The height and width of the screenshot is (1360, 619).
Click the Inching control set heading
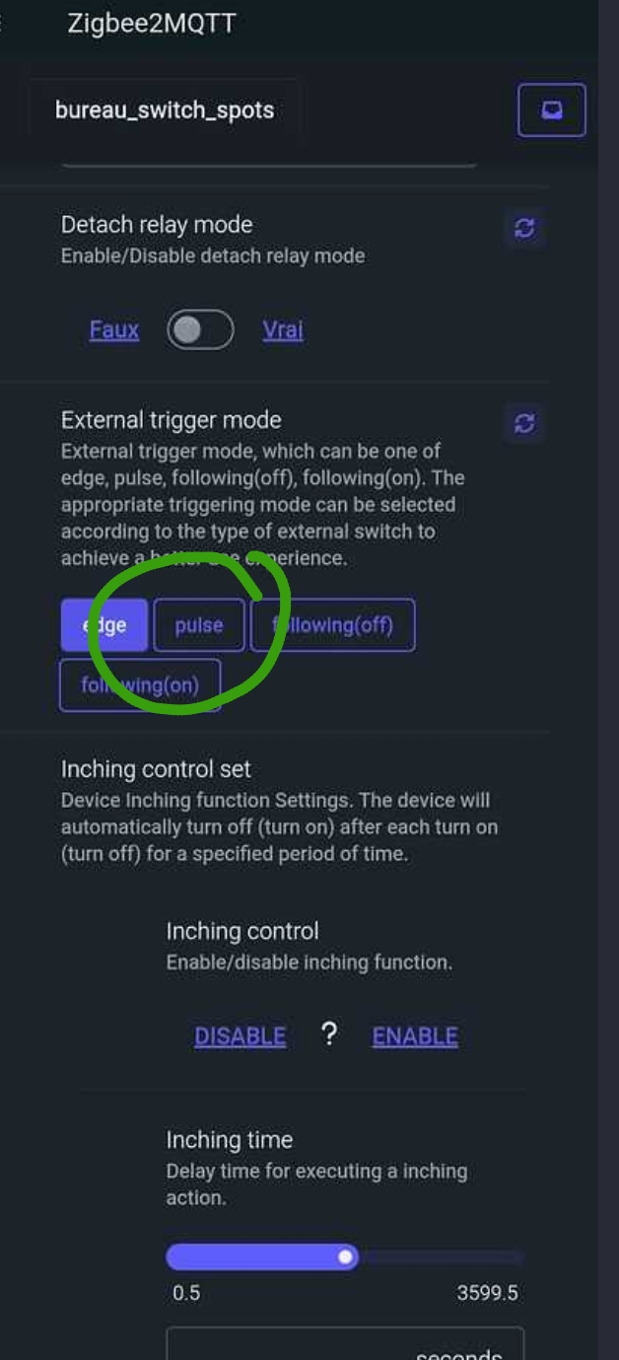click(156, 769)
